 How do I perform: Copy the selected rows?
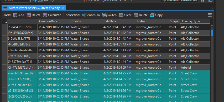[157, 15]
